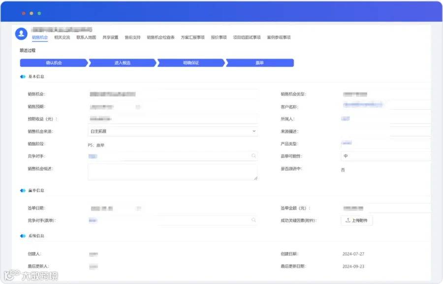Click the 赢单可能性 field showing 中
Image resolution: width=443 pixels, height=284 pixels.
[385, 156]
